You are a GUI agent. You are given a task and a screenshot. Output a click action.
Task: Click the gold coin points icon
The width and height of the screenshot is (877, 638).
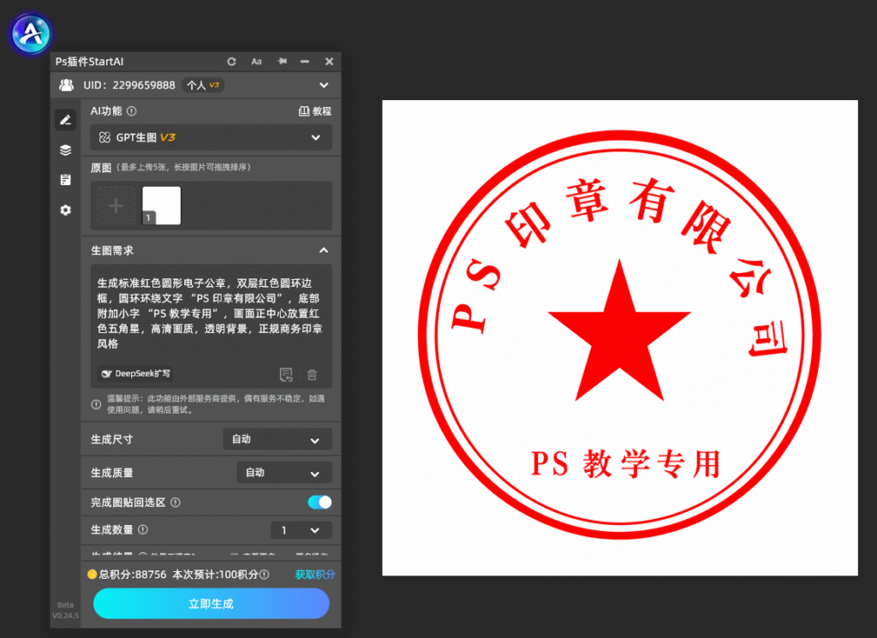92,575
